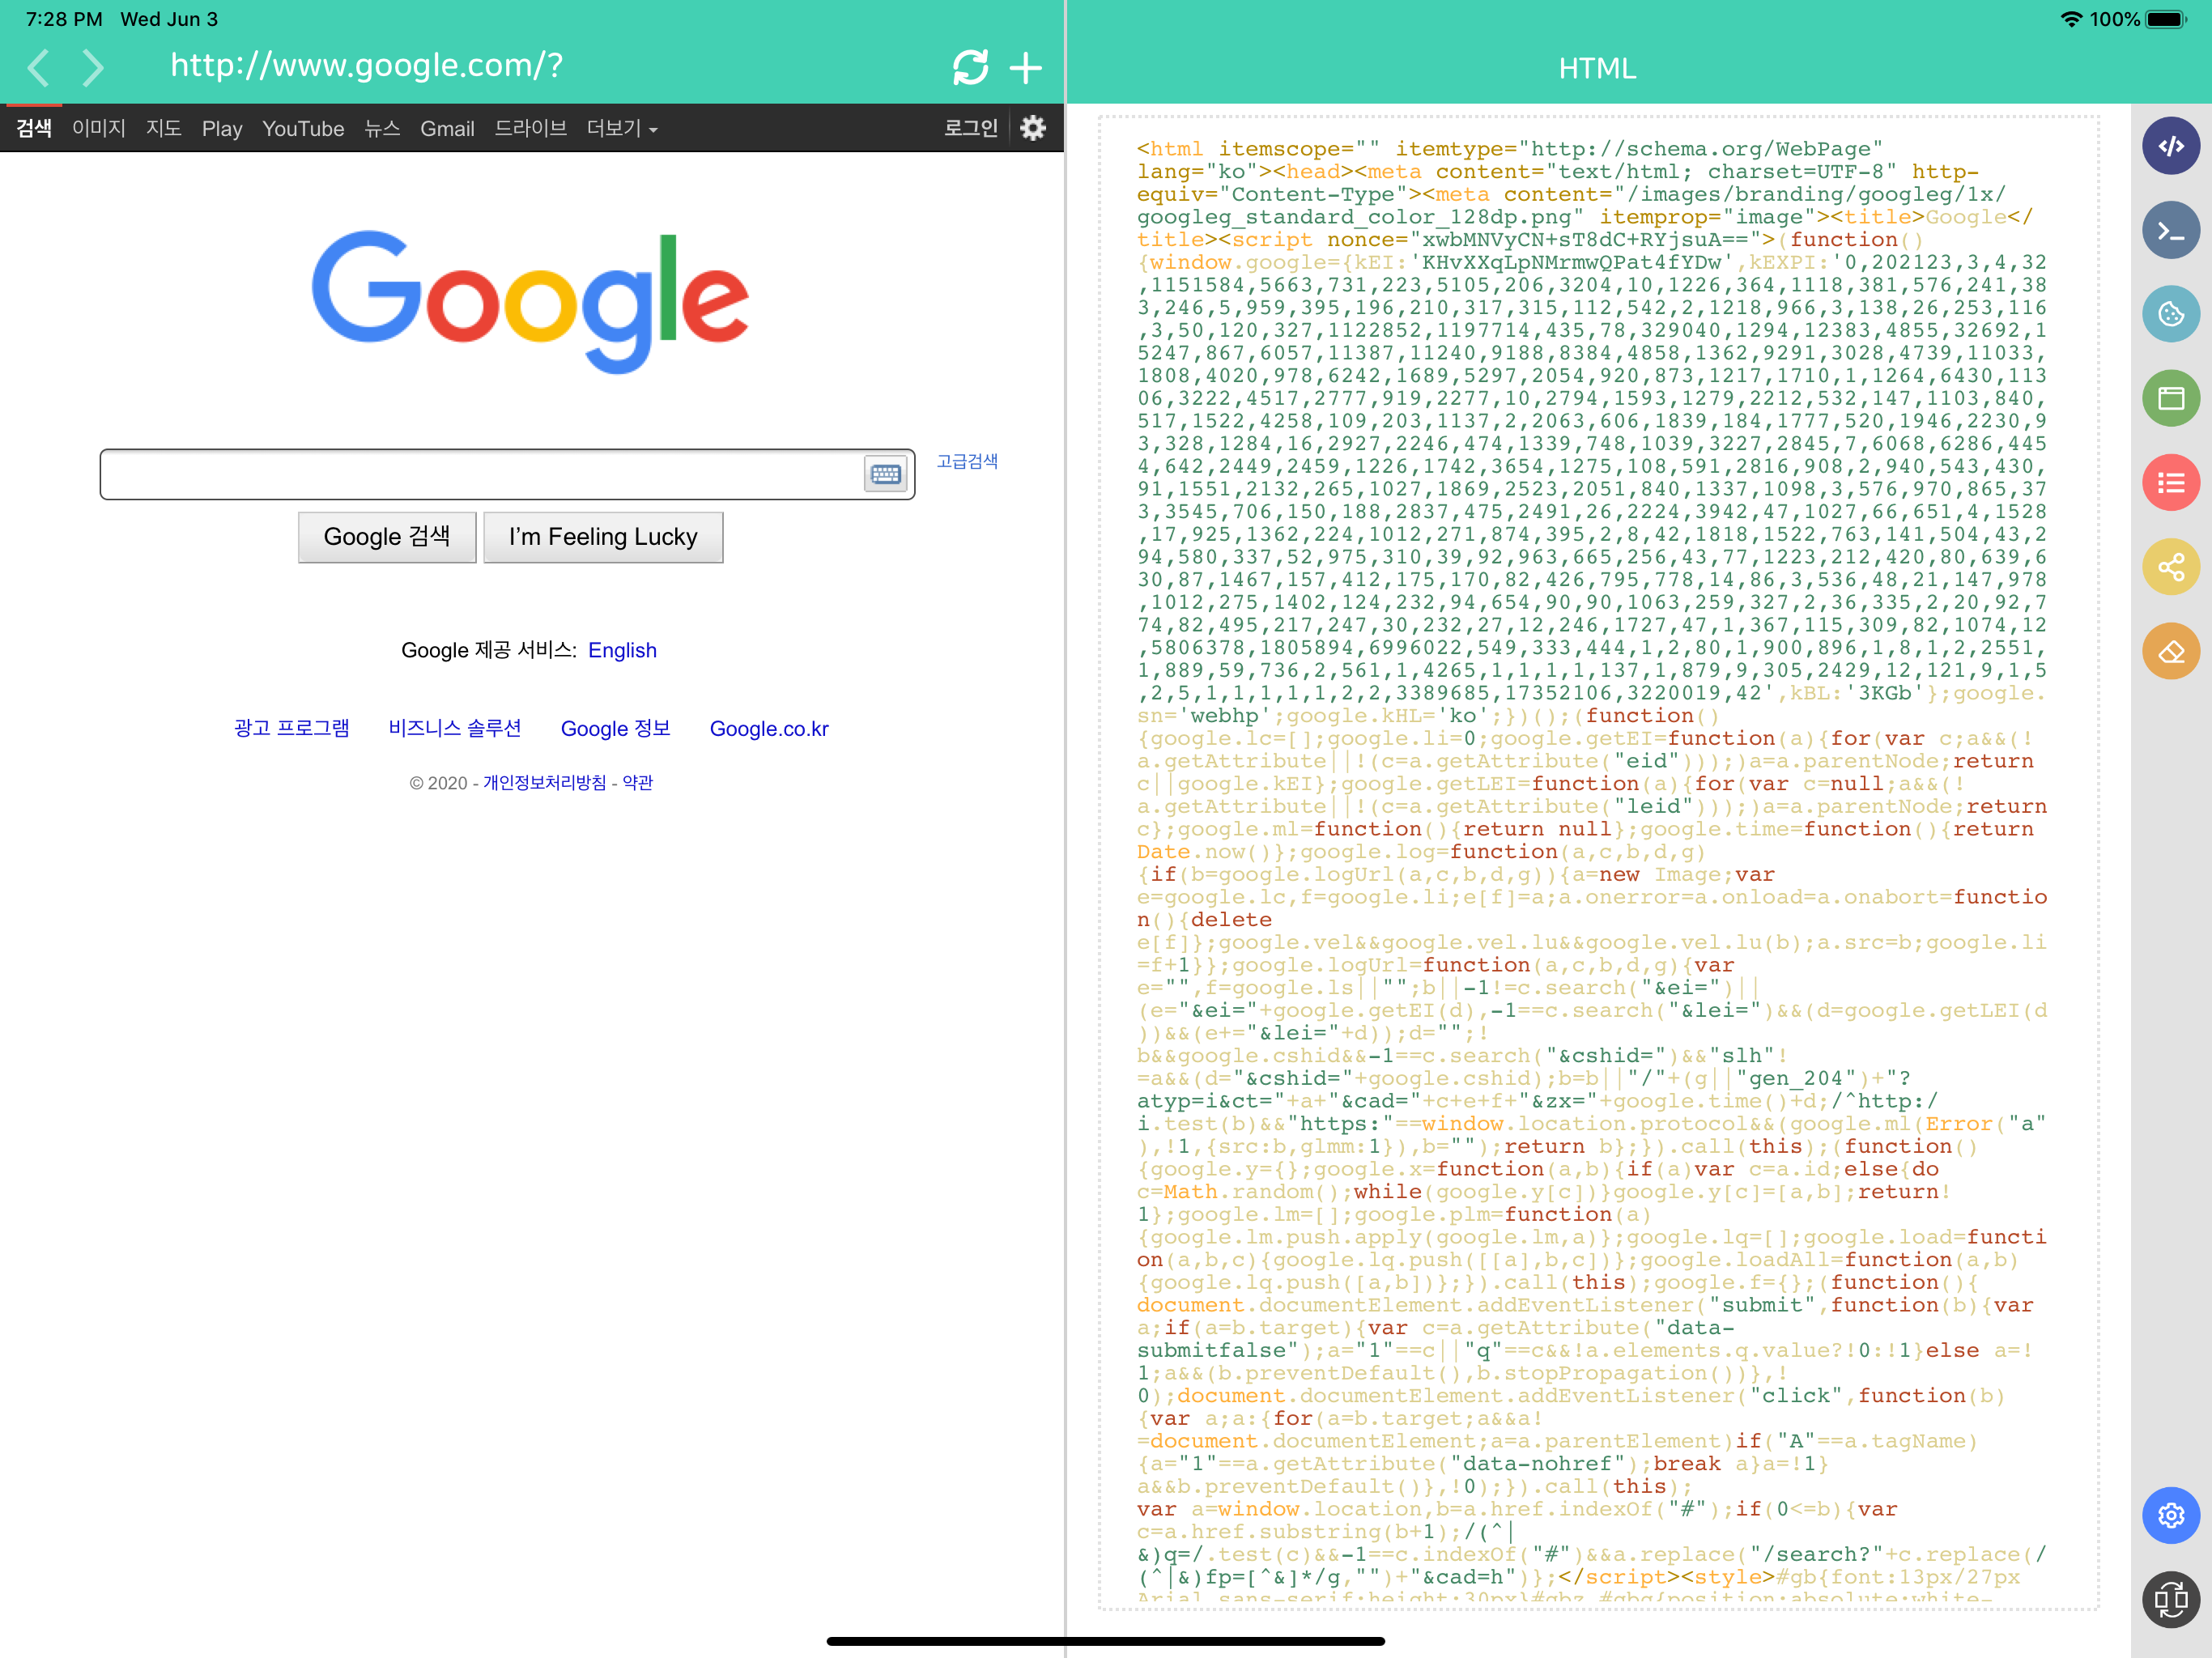Open the Gmail menu item
This screenshot has height=1658, width=2212.
point(447,128)
